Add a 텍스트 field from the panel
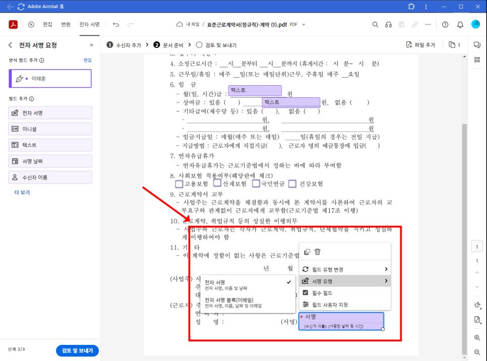This screenshot has height=361, width=487. (x=50, y=145)
